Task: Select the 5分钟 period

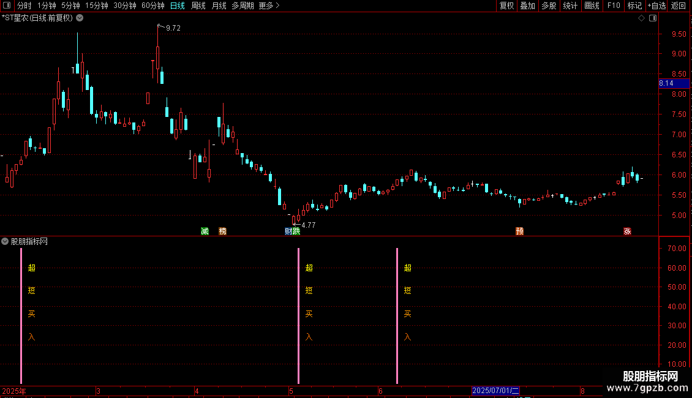Action: [70, 6]
